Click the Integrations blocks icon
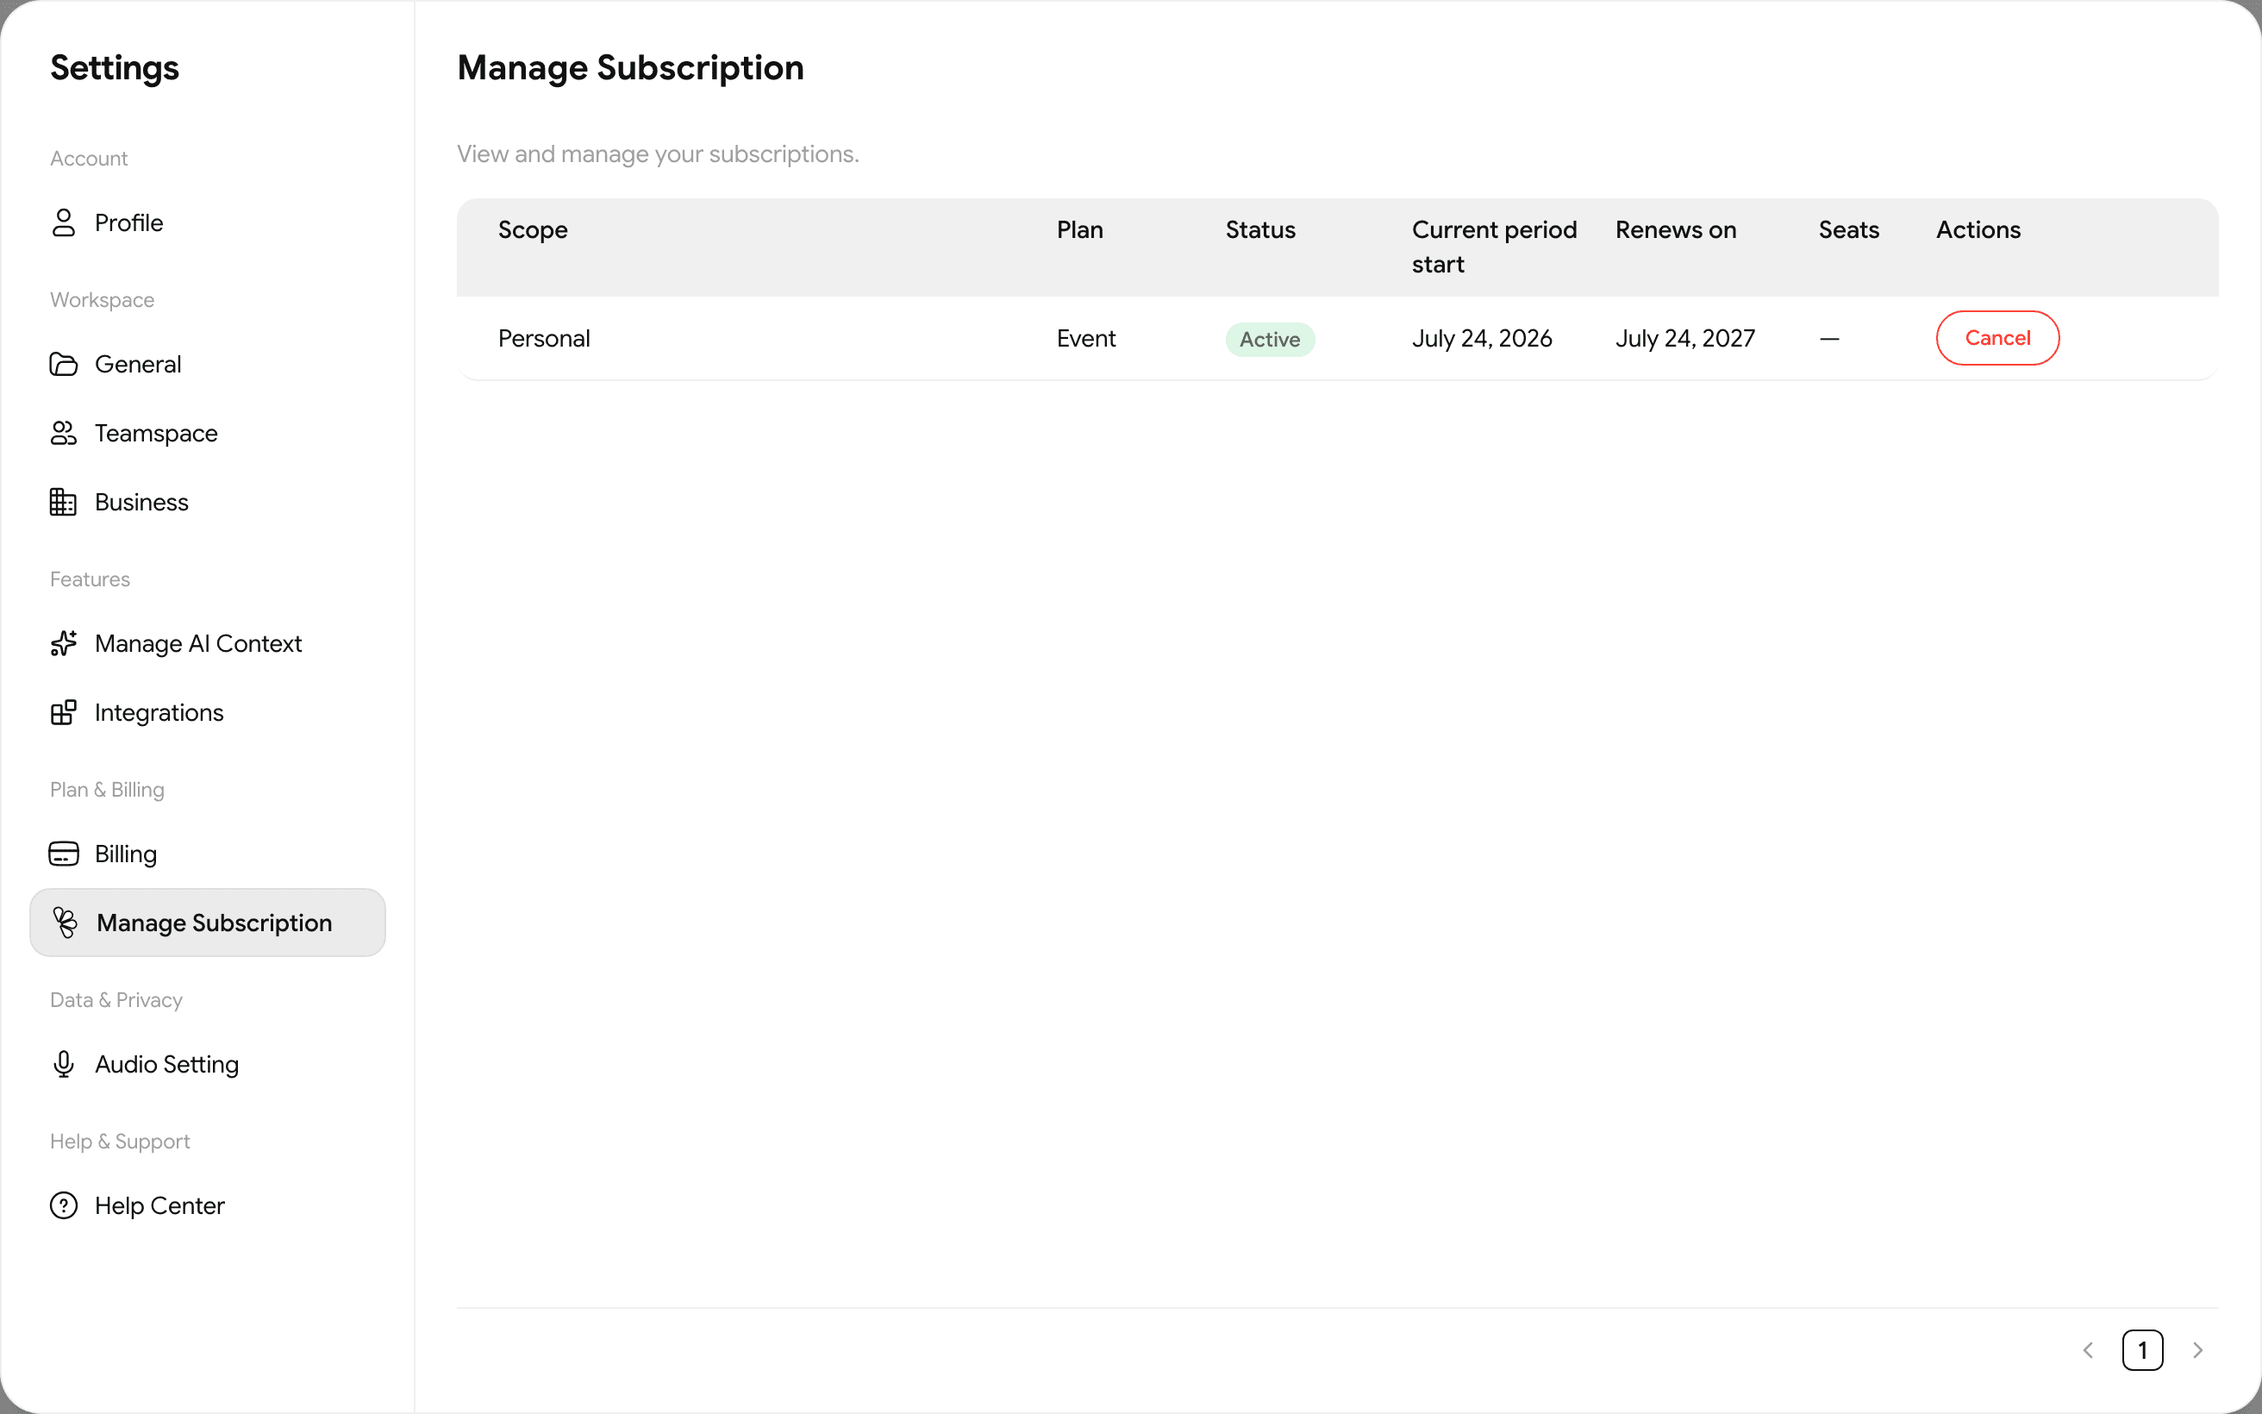The image size is (2262, 1414). pyautogui.click(x=64, y=713)
